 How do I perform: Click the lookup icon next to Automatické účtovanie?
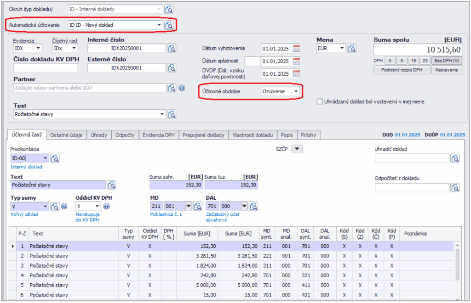click(x=169, y=25)
